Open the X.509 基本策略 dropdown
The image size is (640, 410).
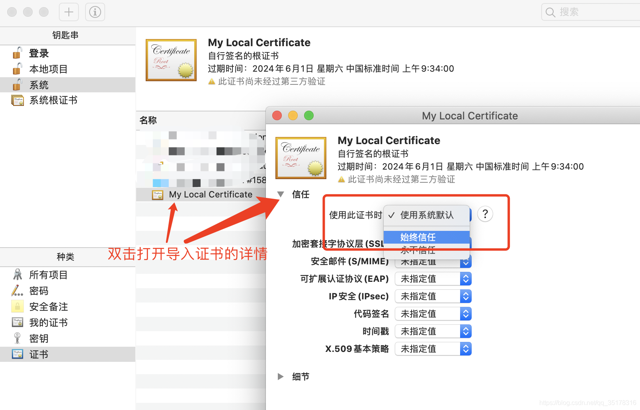click(x=433, y=349)
